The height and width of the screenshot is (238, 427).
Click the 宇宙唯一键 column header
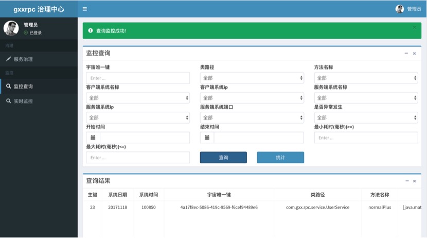(219, 195)
